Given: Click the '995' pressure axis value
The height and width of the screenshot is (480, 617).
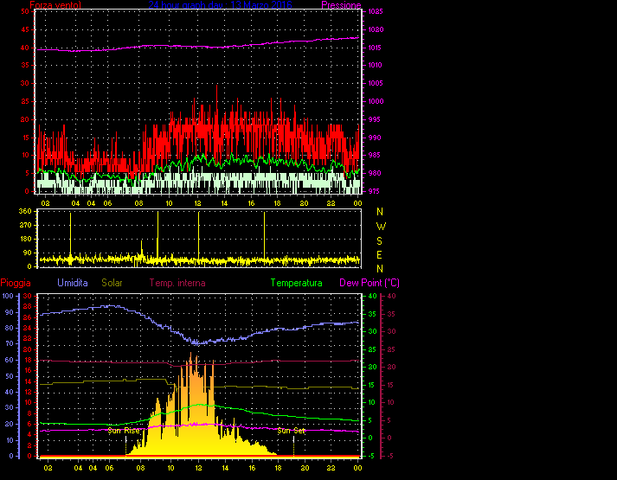Looking at the screenshot, I should [x=374, y=119].
